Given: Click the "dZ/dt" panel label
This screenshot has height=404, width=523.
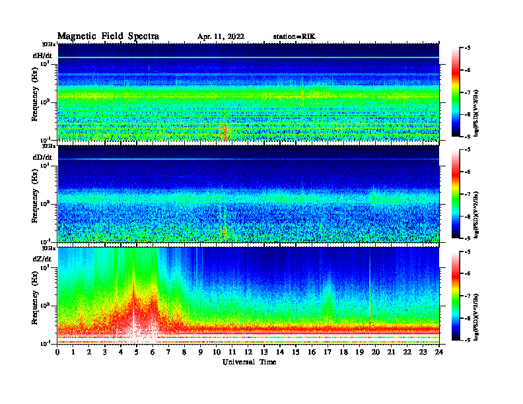Looking at the screenshot, I should click(42, 259).
